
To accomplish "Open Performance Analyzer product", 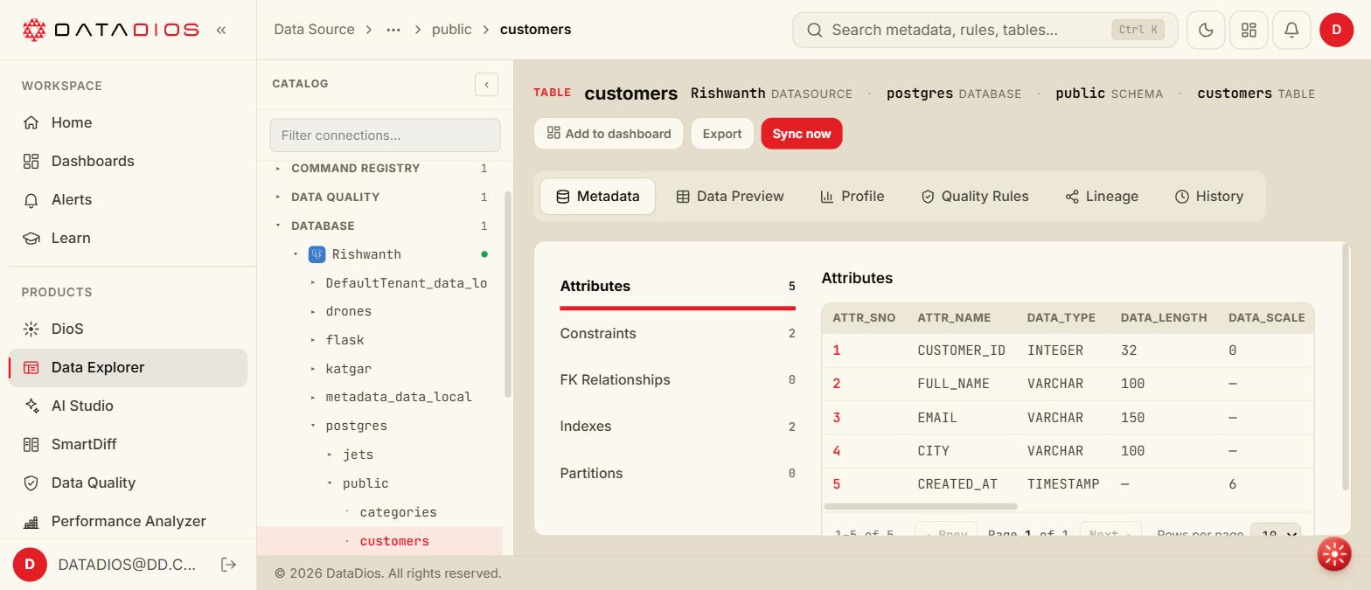I will click(x=129, y=521).
